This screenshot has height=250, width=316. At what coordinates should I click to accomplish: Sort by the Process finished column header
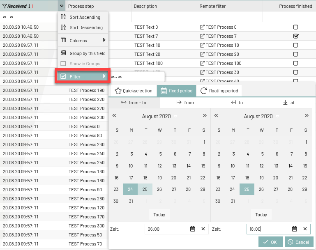pos(295,6)
